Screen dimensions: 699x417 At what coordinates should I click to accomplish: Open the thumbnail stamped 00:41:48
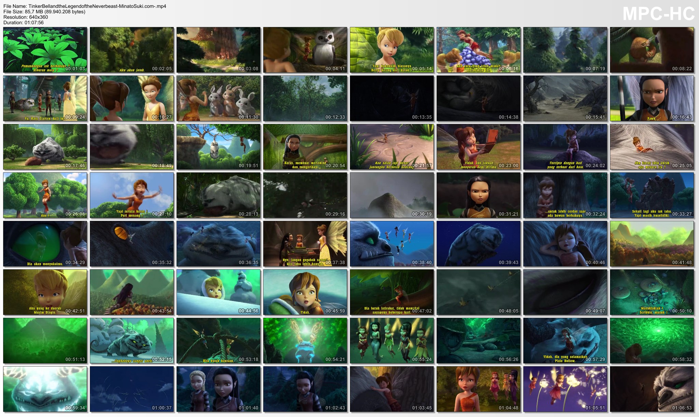(x=652, y=244)
